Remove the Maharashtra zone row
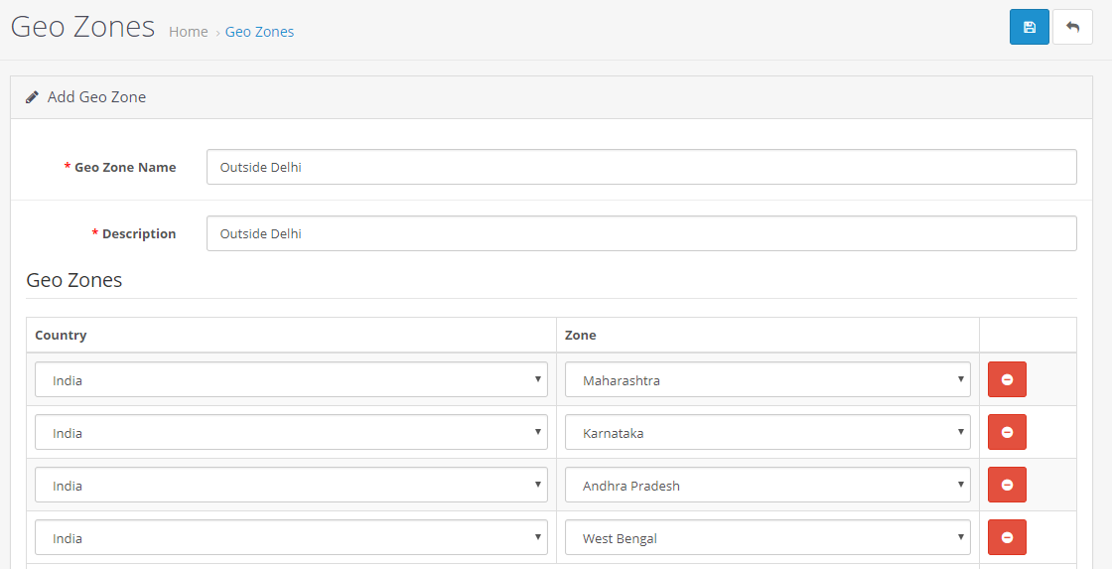This screenshot has width=1112, height=569. 1007,379
